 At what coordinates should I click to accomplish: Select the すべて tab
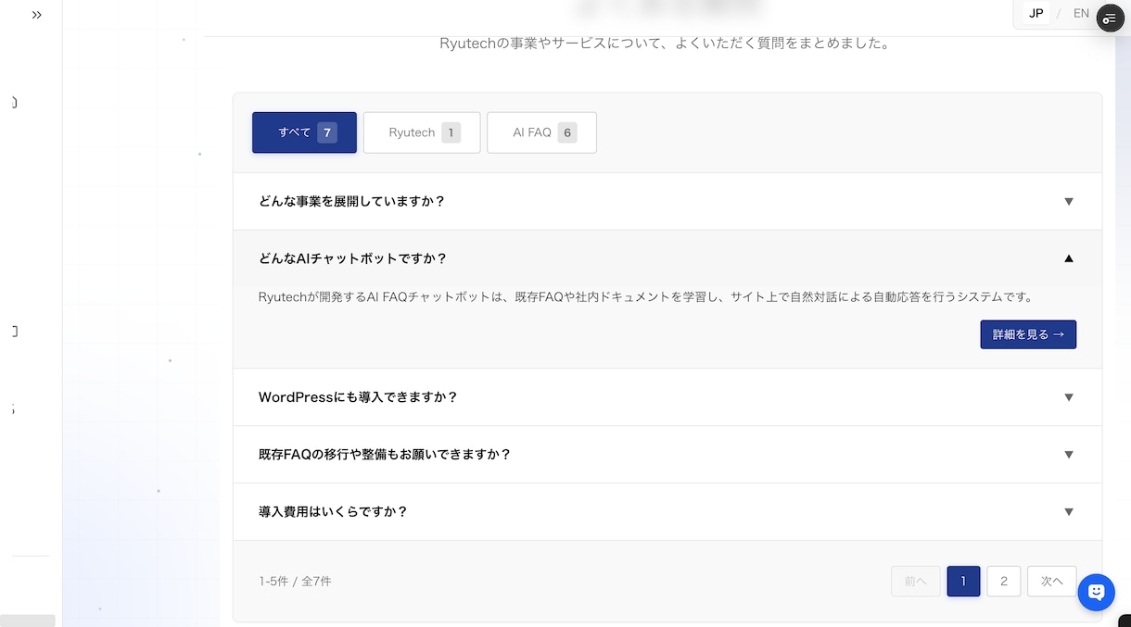click(304, 132)
